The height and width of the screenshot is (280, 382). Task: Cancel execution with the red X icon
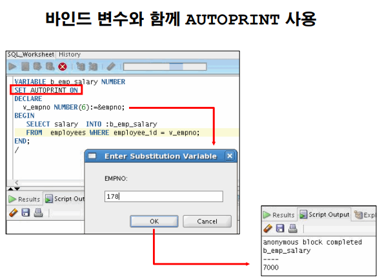[63, 66]
